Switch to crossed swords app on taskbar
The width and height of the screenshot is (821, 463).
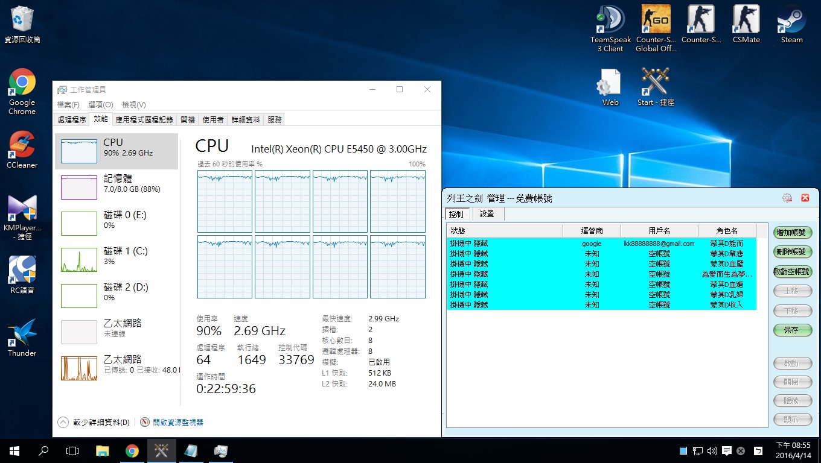[161, 450]
